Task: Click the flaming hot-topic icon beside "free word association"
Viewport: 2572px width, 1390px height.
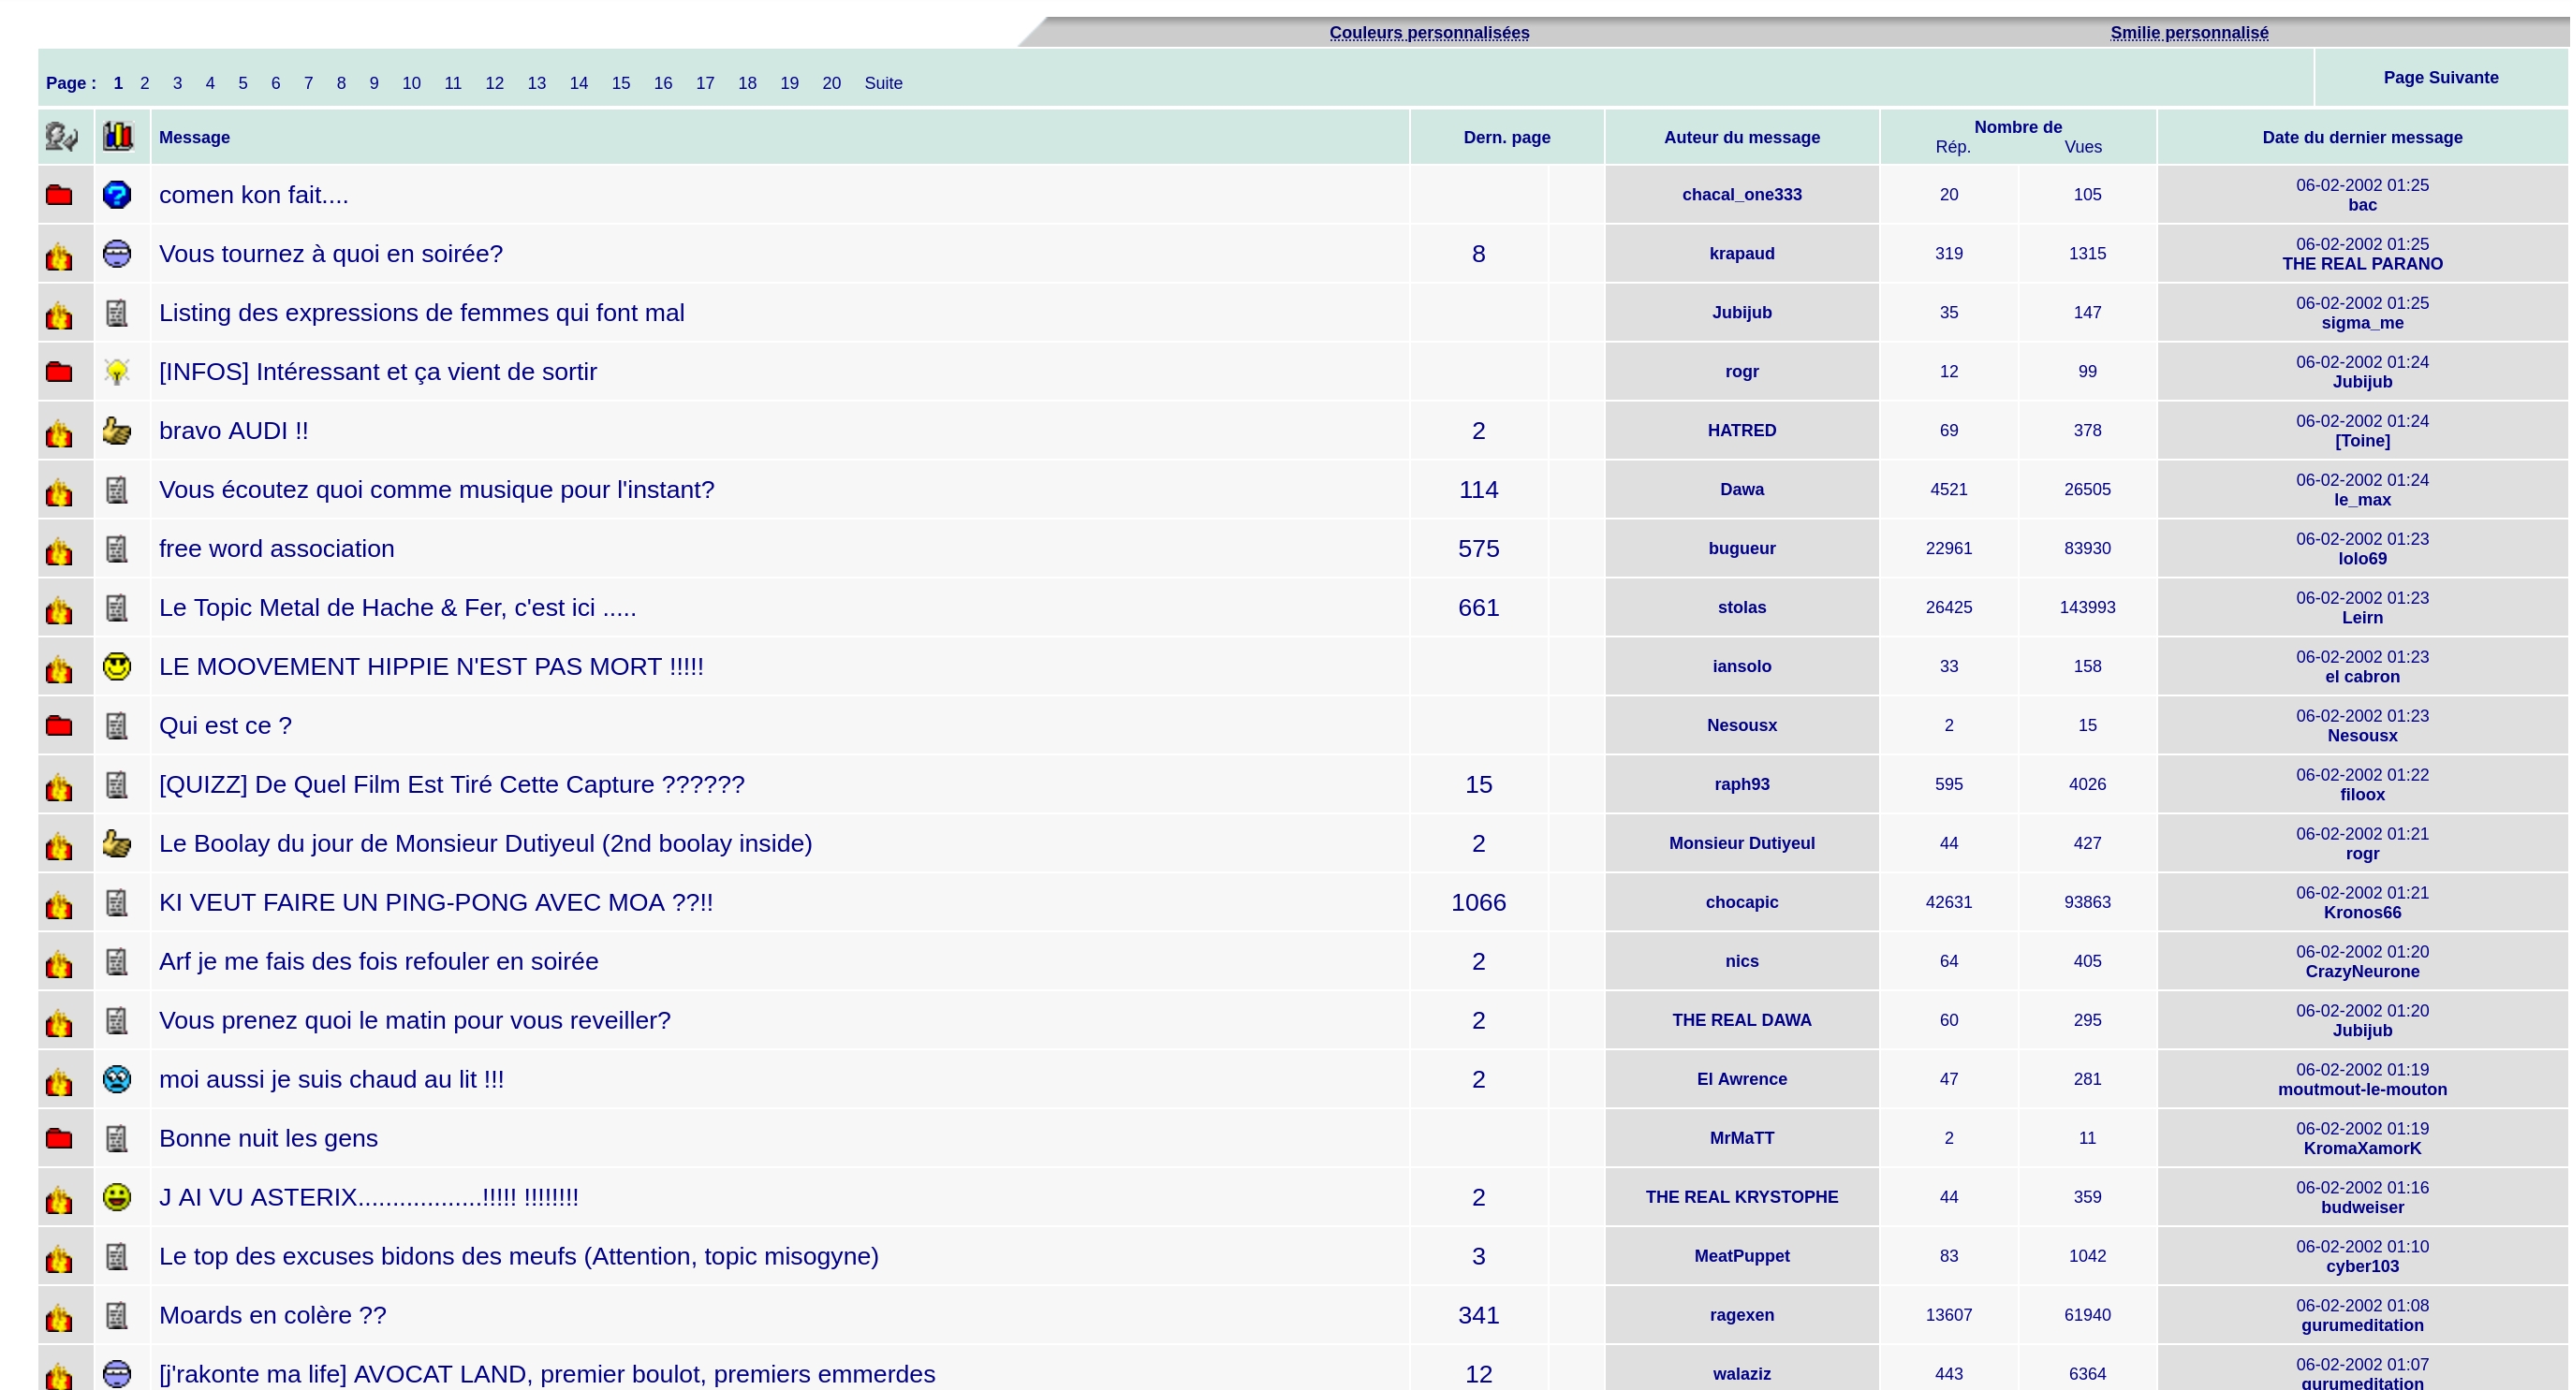Action: [59, 550]
